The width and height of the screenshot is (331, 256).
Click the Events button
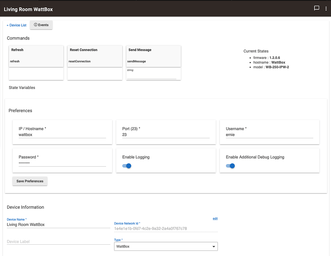[x=41, y=25]
